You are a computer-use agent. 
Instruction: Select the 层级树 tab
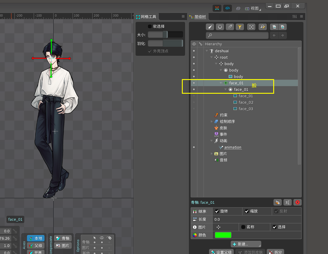click(x=200, y=17)
